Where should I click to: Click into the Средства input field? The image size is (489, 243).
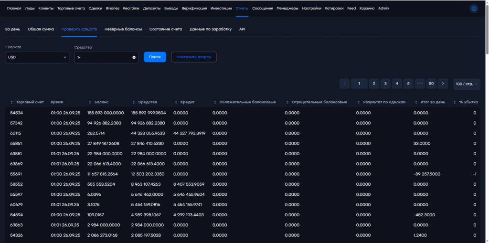103,57
